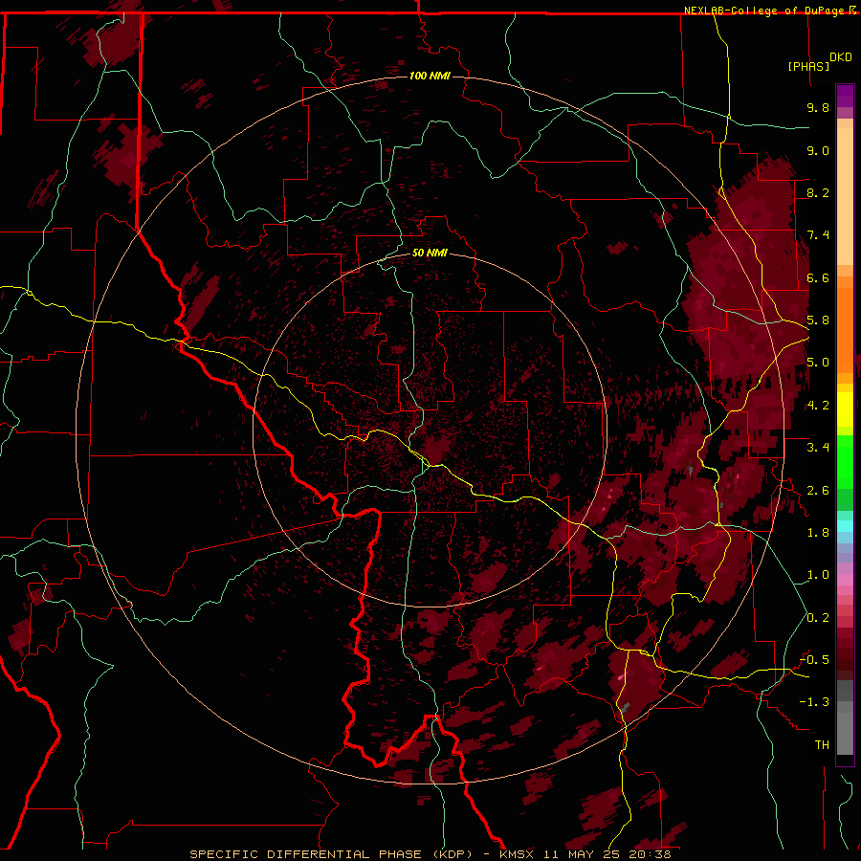
Task: Click the -0.5 value on the scale
Action: coord(814,660)
